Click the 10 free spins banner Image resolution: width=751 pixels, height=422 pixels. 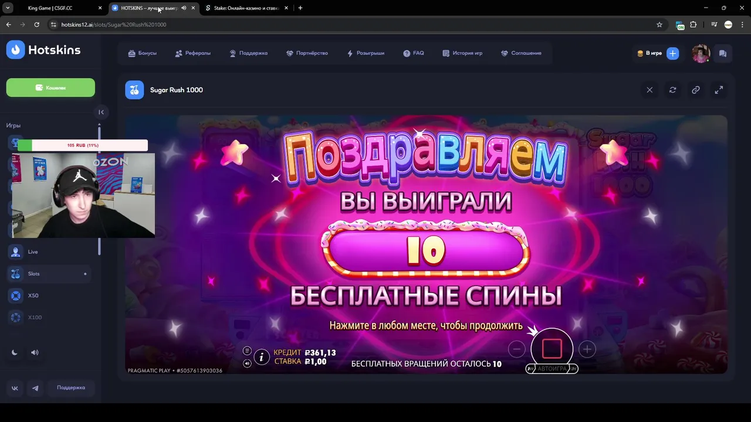point(426,250)
